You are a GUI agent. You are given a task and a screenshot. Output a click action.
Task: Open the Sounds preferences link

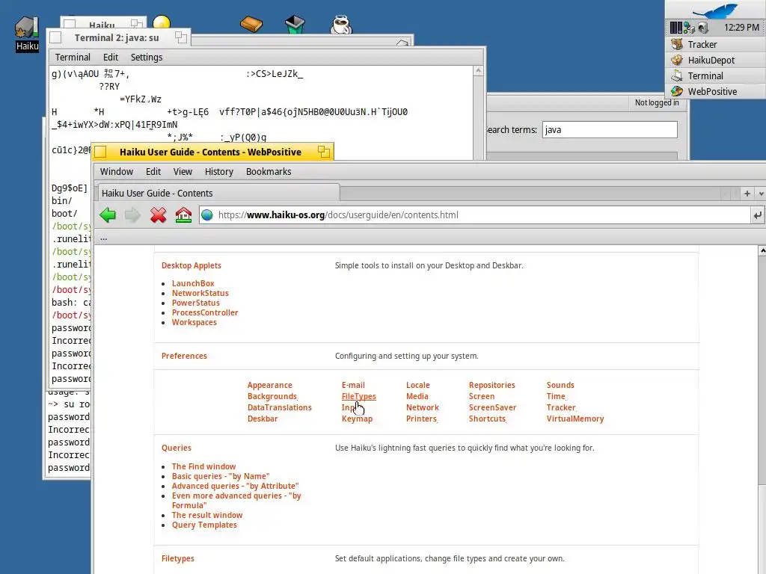coord(560,385)
